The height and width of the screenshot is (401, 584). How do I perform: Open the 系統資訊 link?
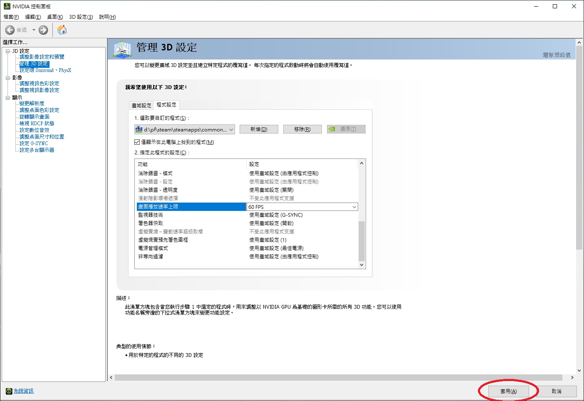point(24,391)
